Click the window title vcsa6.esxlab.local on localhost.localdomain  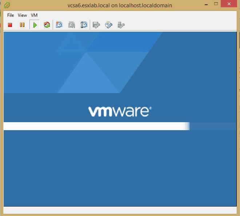click(120, 5)
